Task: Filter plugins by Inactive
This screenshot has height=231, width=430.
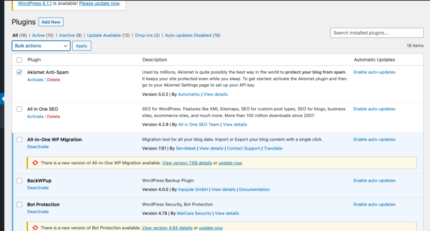Action: 67,35
